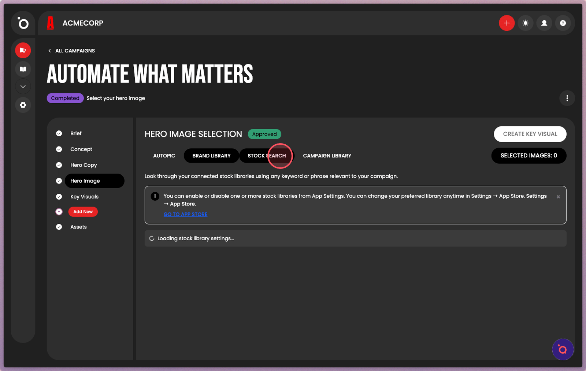
Task: Click the Brief step check icon
Action: (59, 133)
